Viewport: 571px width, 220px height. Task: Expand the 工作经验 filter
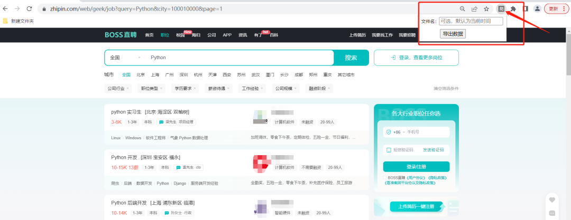(x=252, y=88)
